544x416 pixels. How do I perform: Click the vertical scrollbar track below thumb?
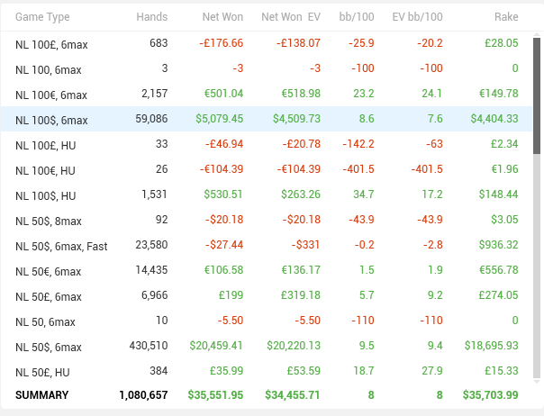537,266
